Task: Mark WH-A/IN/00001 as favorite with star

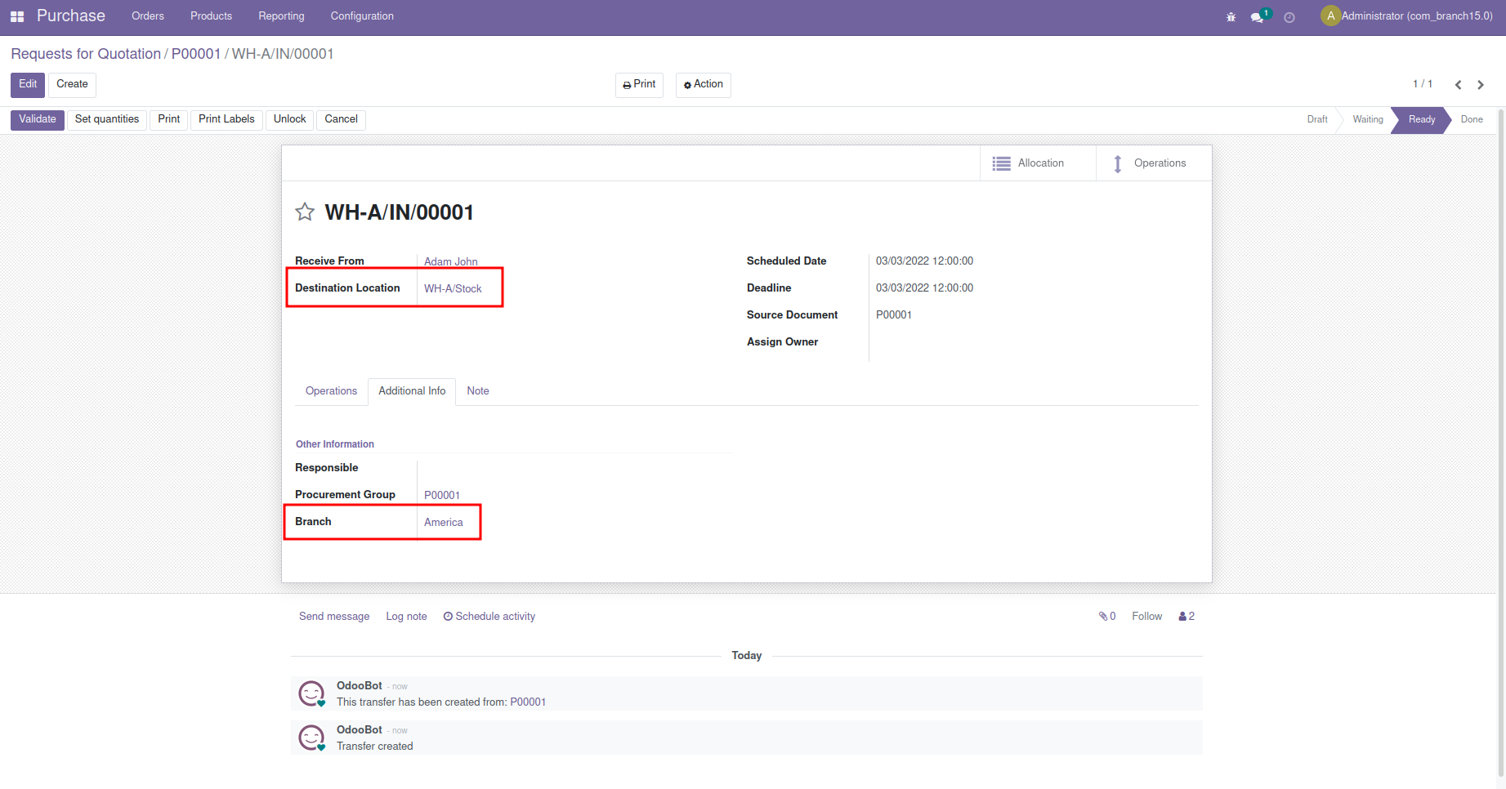Action: coord(305,212)
